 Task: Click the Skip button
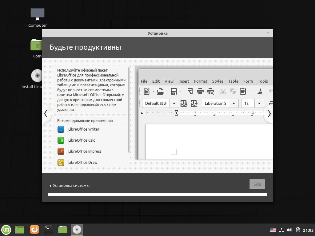[x=257, y=184]
